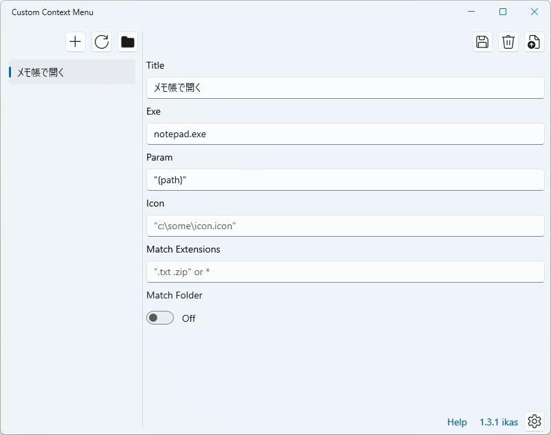Edit the Param field showing {path}
The height and width of the screenshot is (435, 551).
pos(344,180)
